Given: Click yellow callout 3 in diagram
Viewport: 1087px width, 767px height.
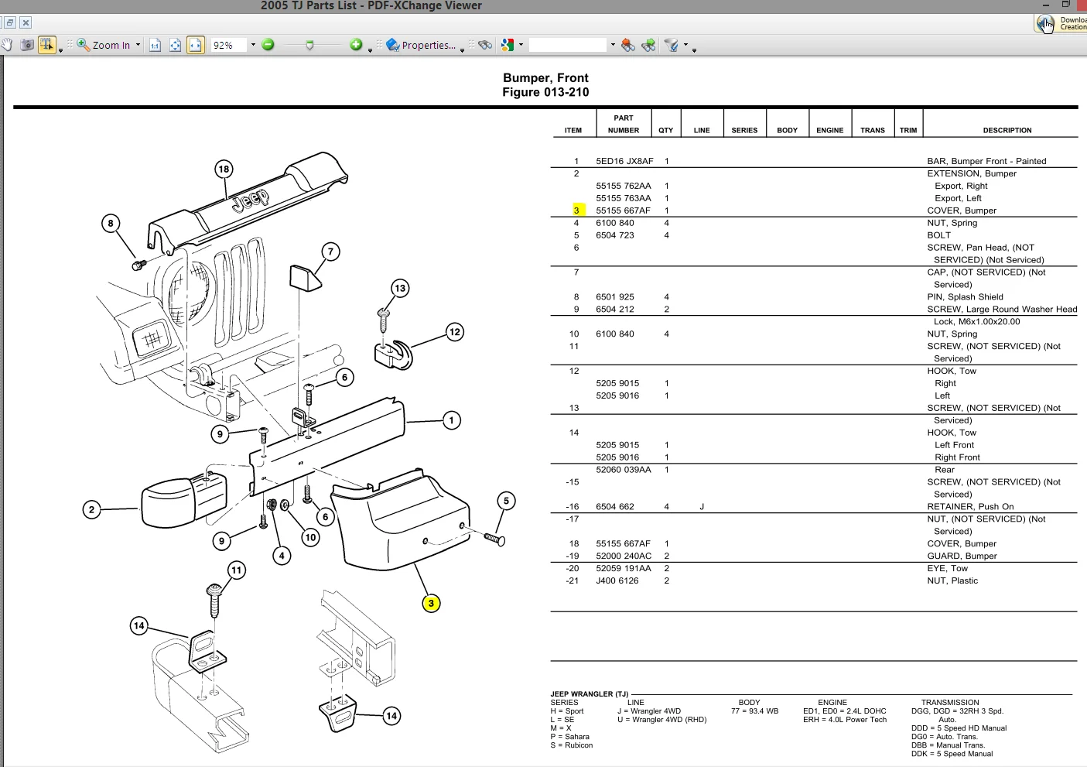Looking at the screenshot, I should point(431,604).
